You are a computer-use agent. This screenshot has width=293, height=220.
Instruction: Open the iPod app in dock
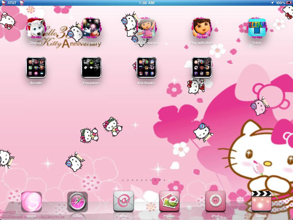tap(215, 201)
